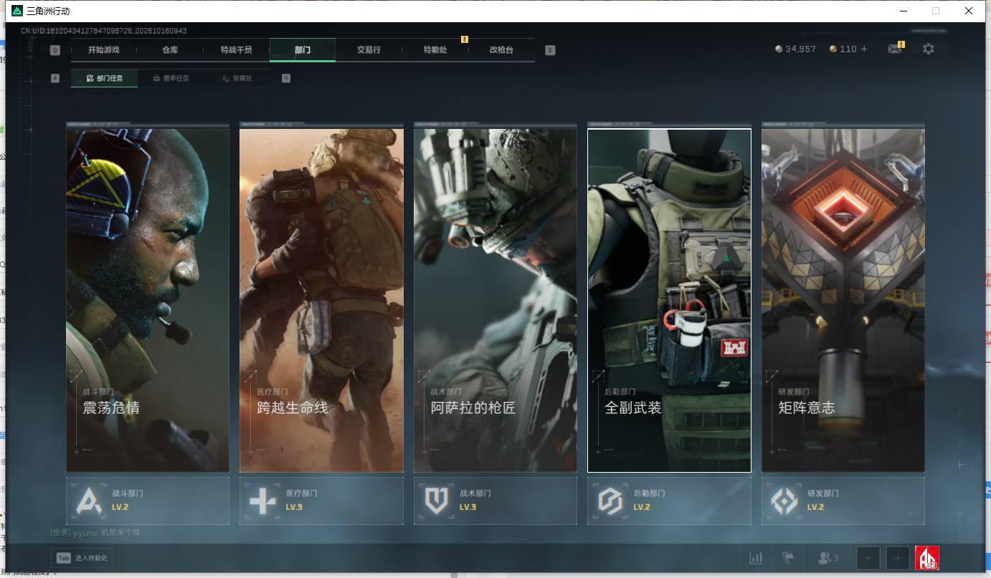
Task: Select the 战斗部门 LV.2 emblem
Action: point(87,501)
